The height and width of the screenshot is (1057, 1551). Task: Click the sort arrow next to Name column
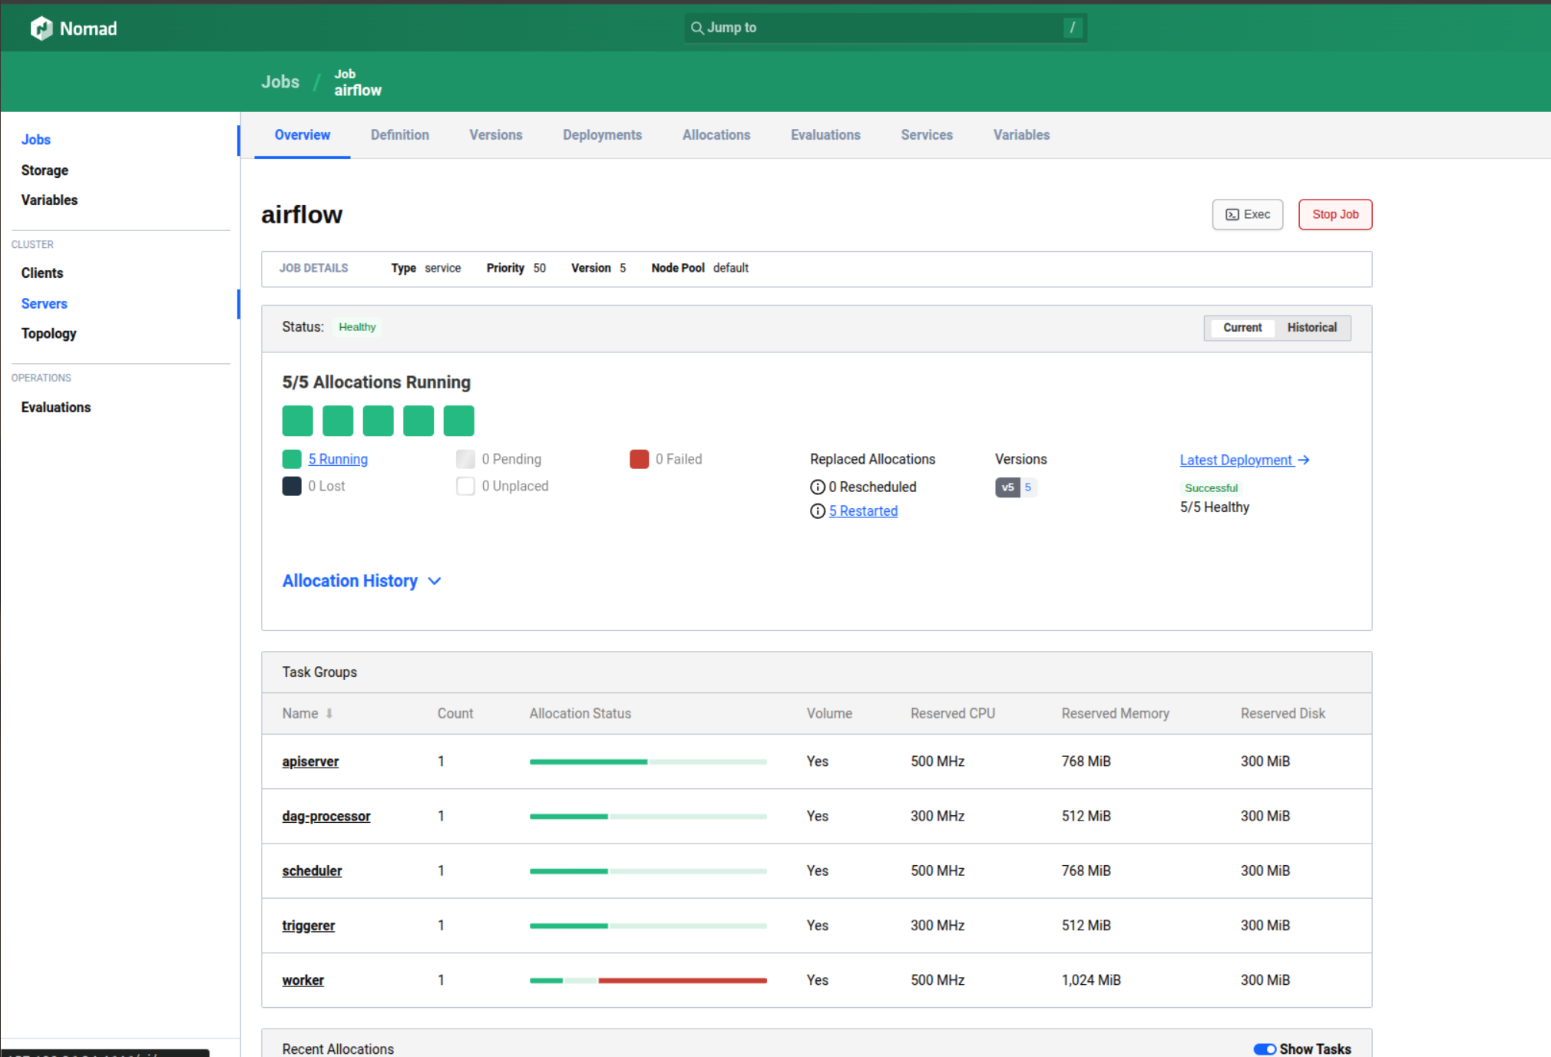329,714
